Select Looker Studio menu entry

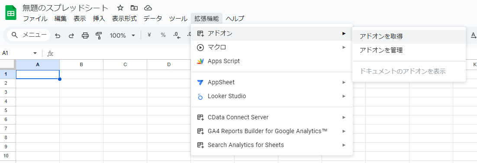pyautogui.click(x=272, y=96)
